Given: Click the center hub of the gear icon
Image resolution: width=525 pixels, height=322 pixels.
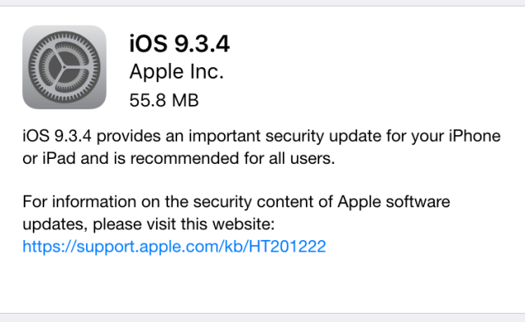Looking at the screenshot, I should pyautogui.click(x=64, y=67).
